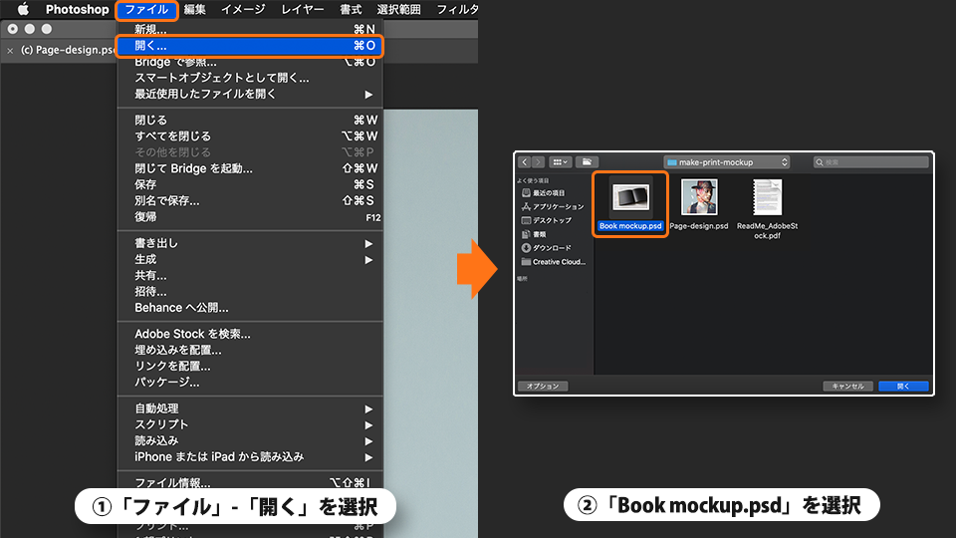Choose Adobe Stock を検索... entry
956x538 pixels.
click(x=250, y=334)
